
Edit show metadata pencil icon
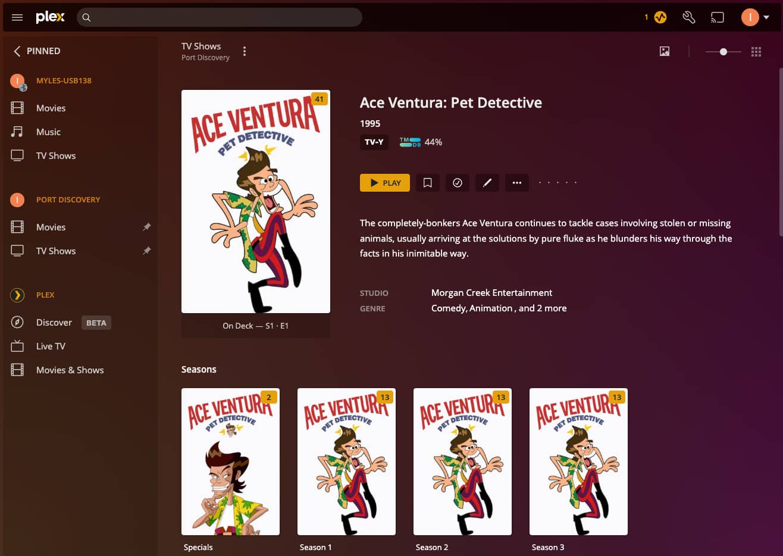click(x=487, y=183)
